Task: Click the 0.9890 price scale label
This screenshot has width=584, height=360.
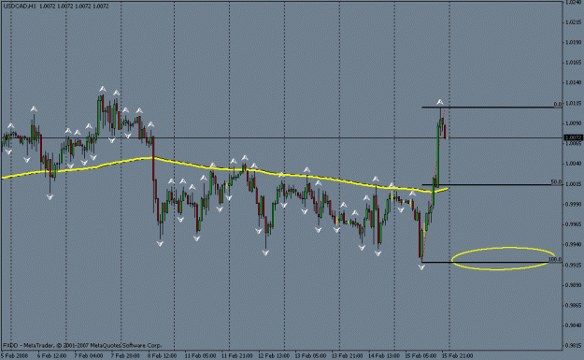Action: click(574, 285)
